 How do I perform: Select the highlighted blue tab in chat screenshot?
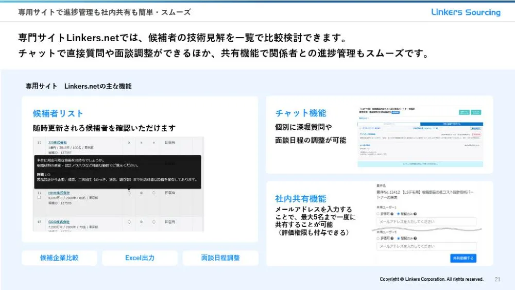point(452,124)
